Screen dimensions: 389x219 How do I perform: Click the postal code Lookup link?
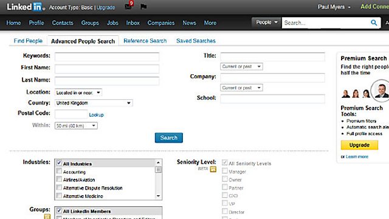[96, 115]
